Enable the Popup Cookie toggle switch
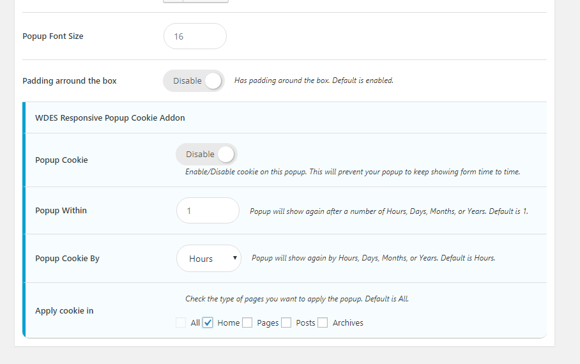The width and height of the screenshot is (580, 364). [206, 155]
